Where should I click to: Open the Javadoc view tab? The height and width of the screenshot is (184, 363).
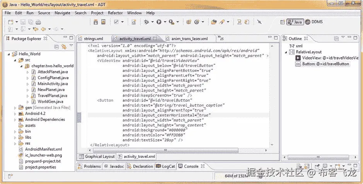(x=114, y=166)
